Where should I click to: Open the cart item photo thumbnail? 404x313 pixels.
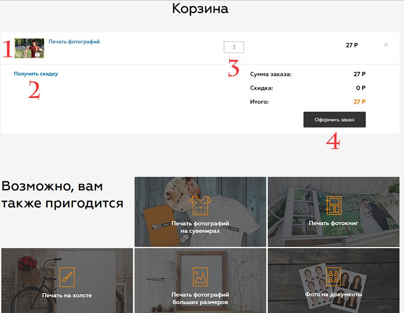[x=29, y=48]
